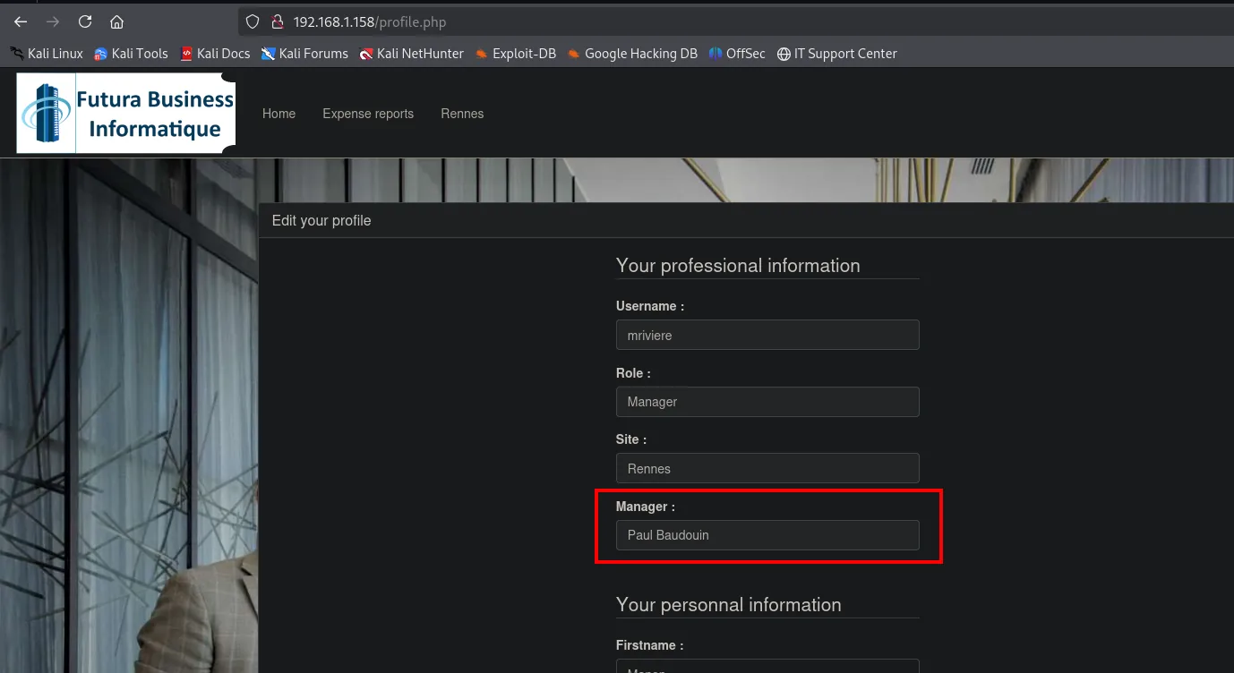This screenshot has height=673, width=1234.
Task: Open the Kali Docs bookmark
Action: [x=215, y=54]
